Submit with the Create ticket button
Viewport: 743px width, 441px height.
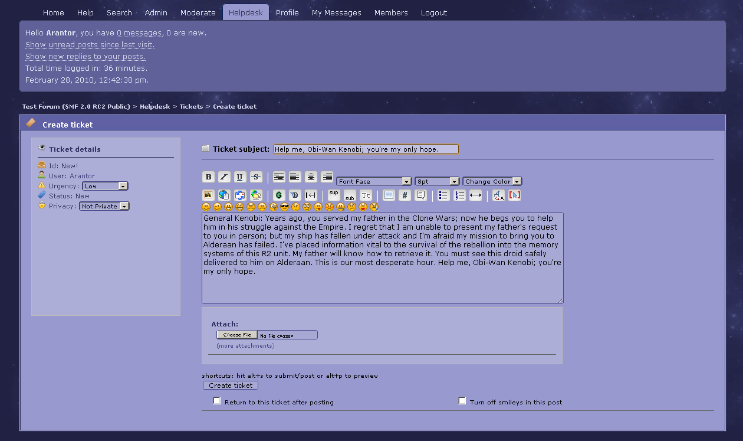coord(231,386)
